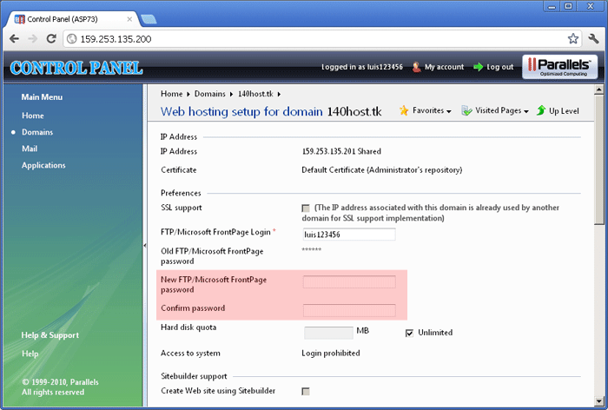This screenshot has height=410, width=608.
Task: Click the vertical page scrollbar
Action: 599,174
